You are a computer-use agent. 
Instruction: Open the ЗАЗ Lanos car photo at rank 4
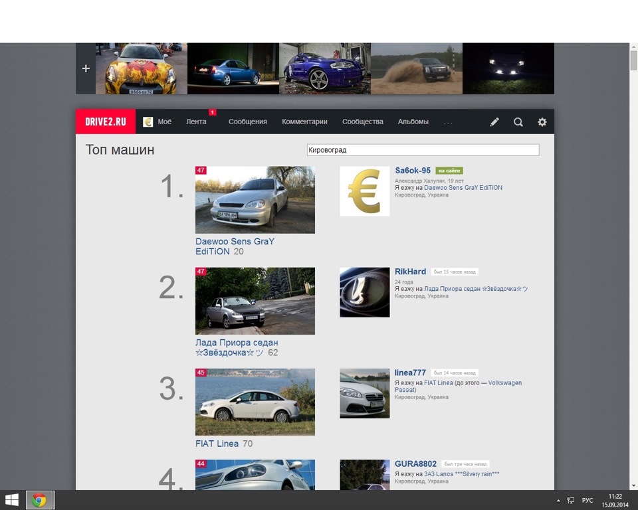coord(255,475)
